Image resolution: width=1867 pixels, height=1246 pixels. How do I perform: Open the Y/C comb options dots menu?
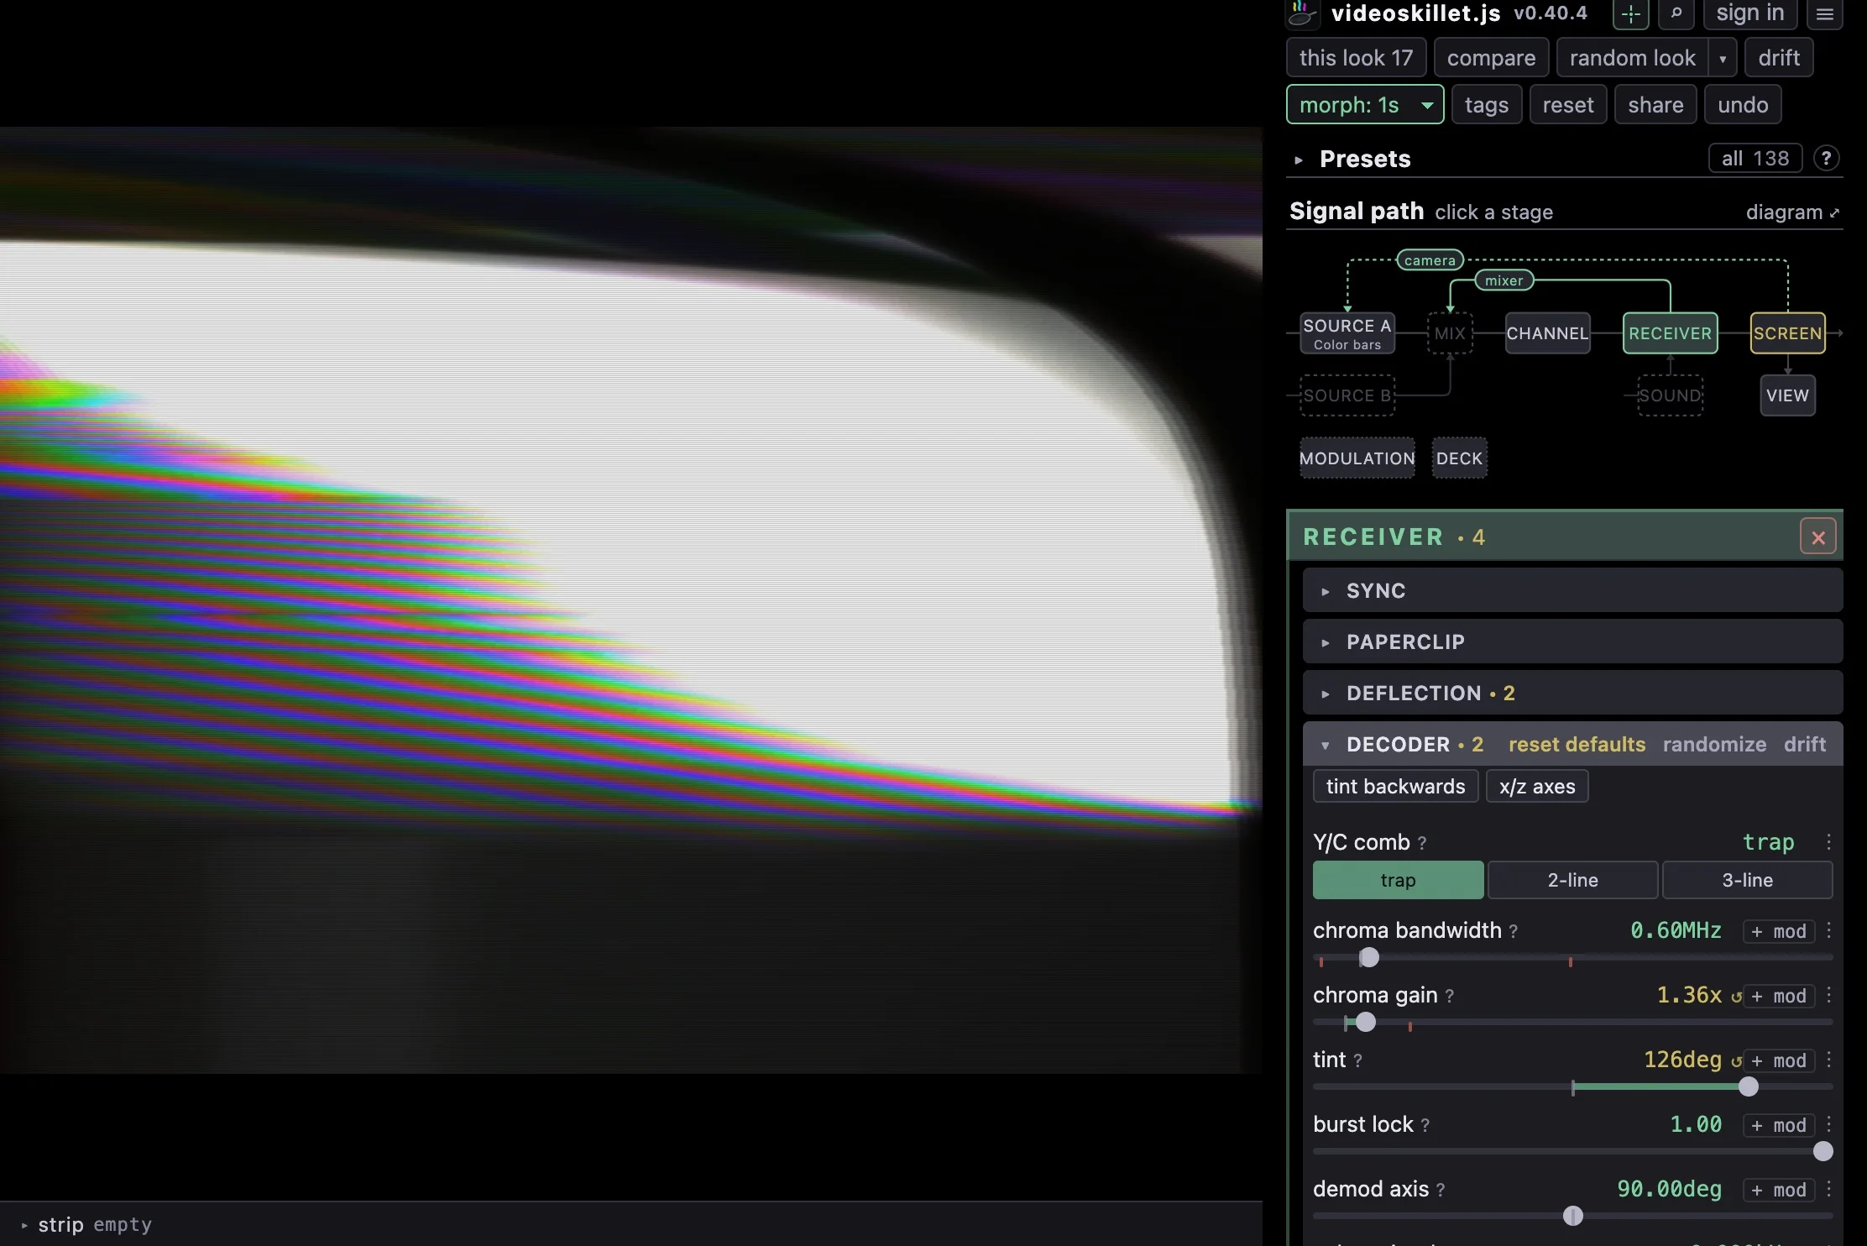coord(1828,842)
